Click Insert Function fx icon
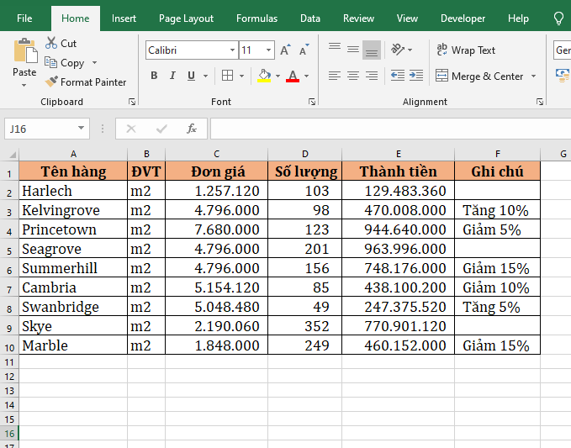 (x=192, y=129)
